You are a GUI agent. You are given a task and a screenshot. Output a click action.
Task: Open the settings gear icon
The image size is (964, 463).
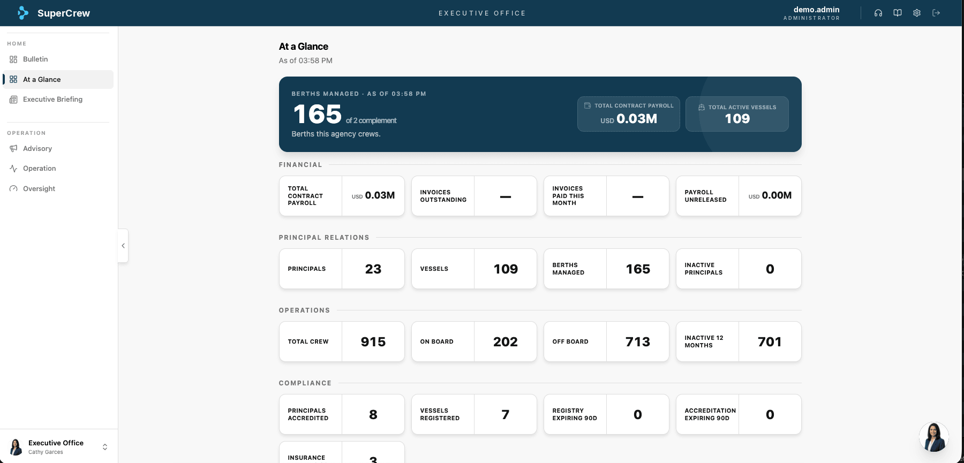point(917,13)
